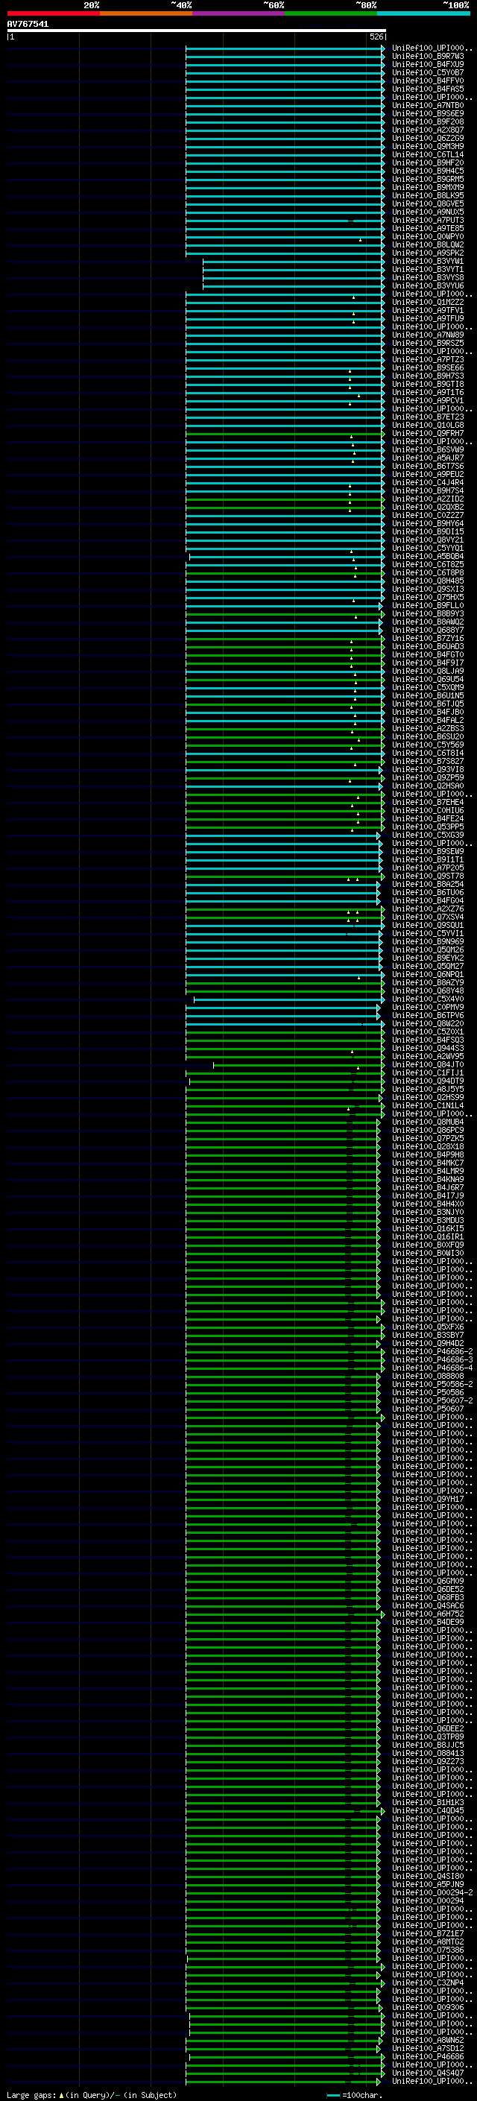This screenshot has width=477, height=2101.
Task: Select hit label UniRef100_A6H752
Action: coord(428,1614)
